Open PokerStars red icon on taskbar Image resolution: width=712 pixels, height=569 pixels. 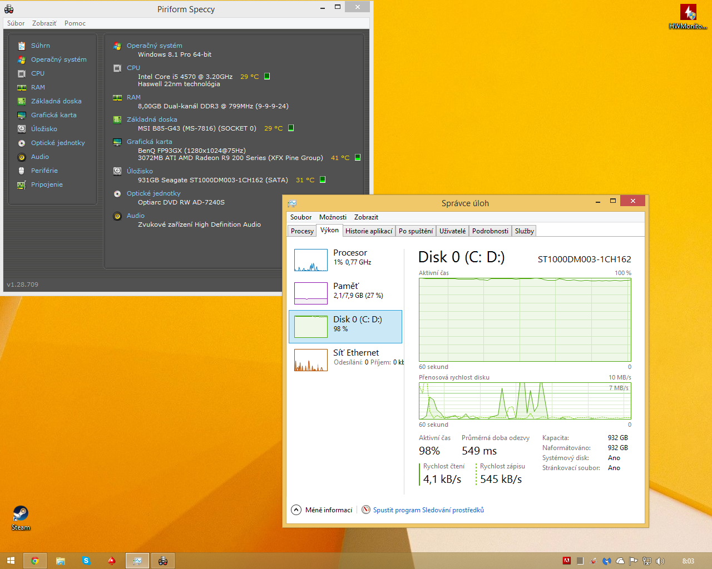tap(111, 561)
